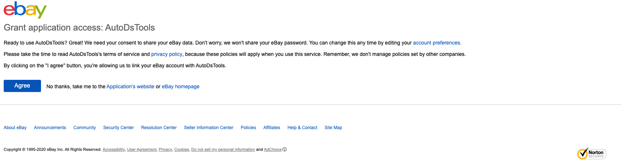The height and width of the screenshot is (167, 621).
Task: Go to the Application's website link
Action: coord(130,86)
